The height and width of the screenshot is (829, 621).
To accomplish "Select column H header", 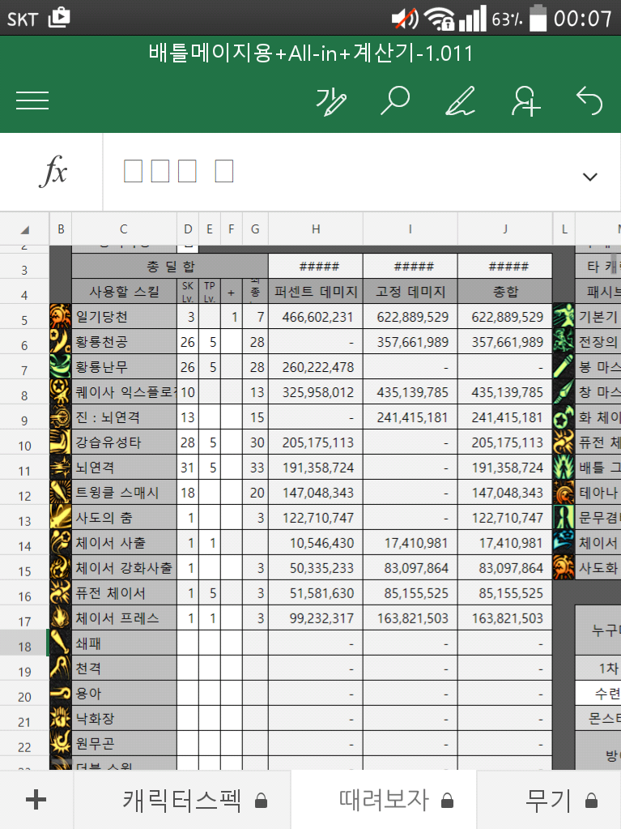I will tap(316, 230).
